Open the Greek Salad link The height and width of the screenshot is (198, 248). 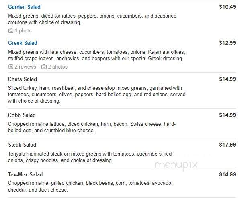pyautogui.click(x=23, y=43)
